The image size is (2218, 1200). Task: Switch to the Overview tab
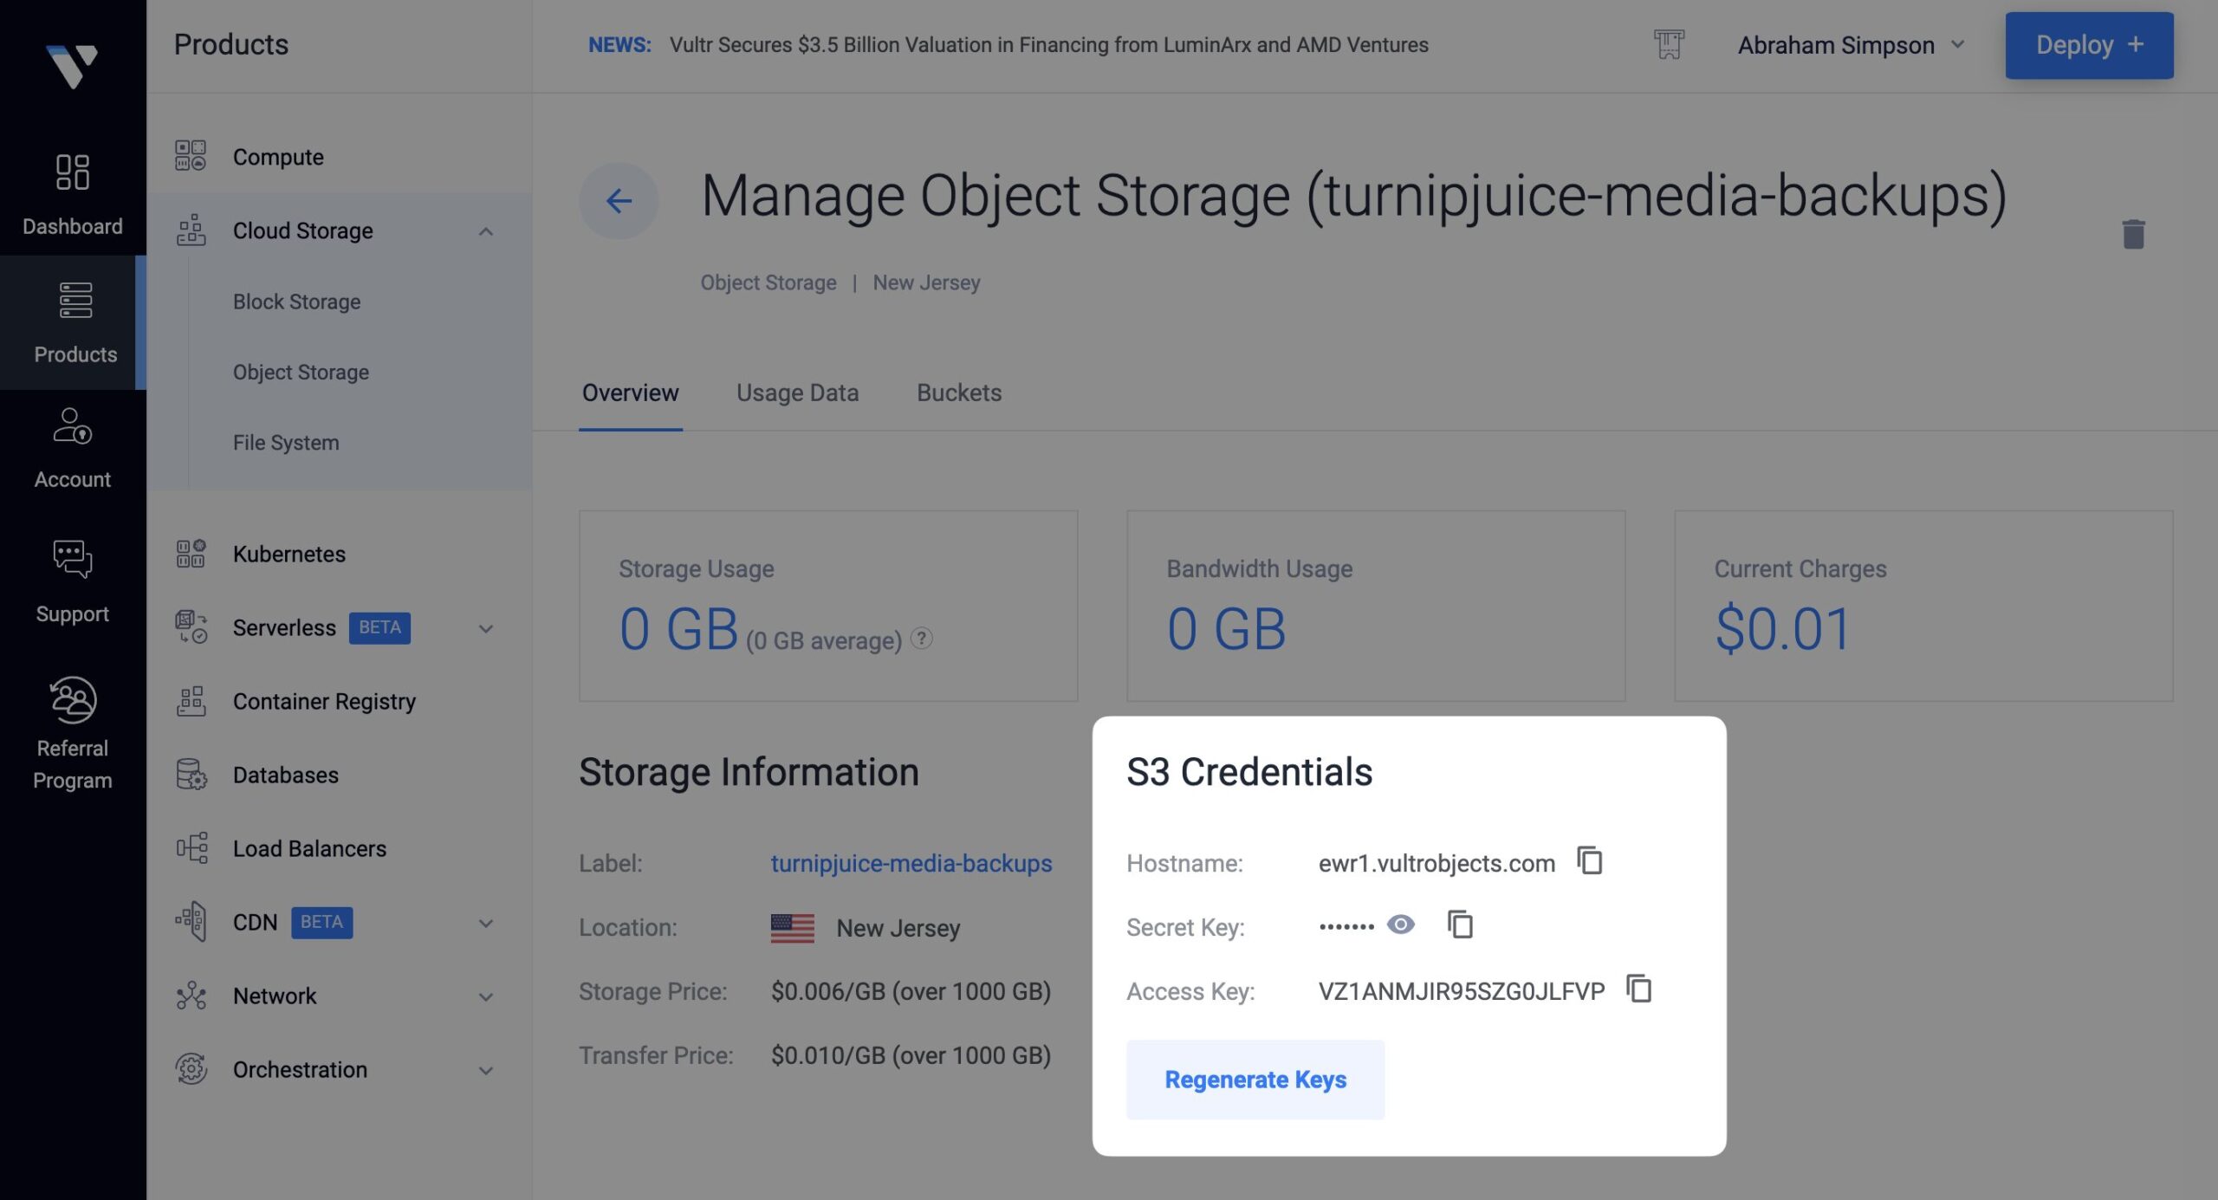click(x=630, y=393)
